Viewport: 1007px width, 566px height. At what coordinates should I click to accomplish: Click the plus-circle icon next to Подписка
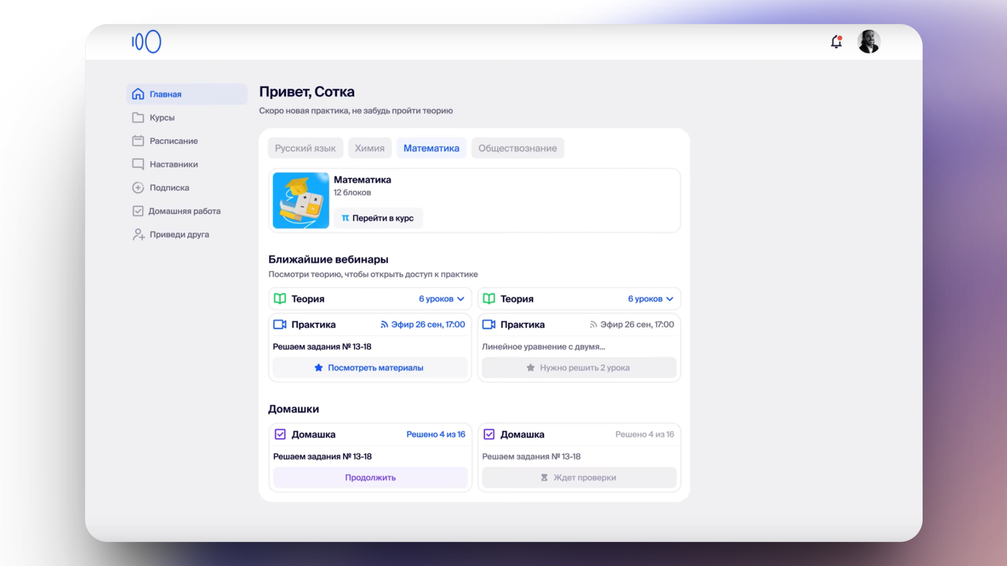(x=138, y=188)
